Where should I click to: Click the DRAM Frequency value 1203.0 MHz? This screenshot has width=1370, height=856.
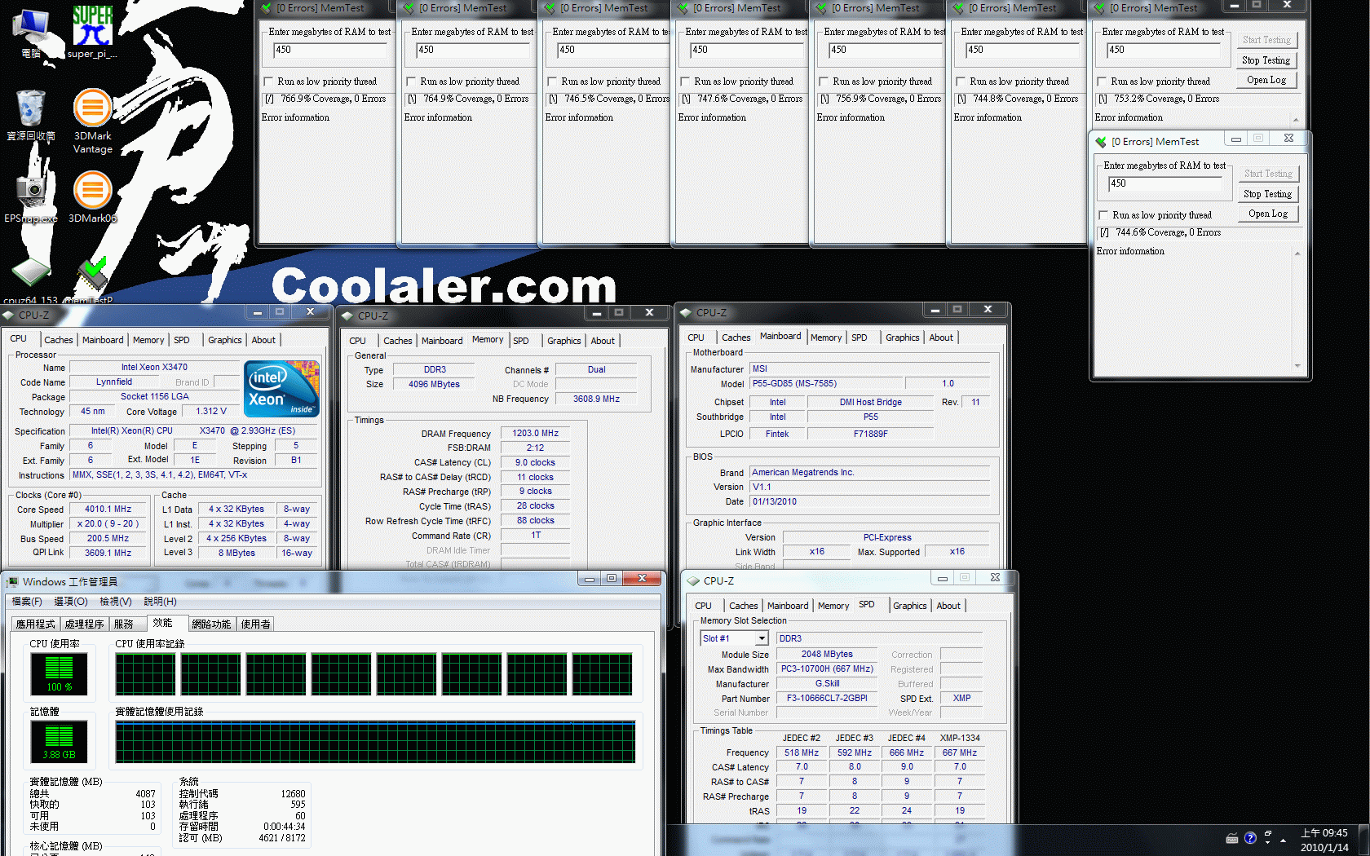535,433
